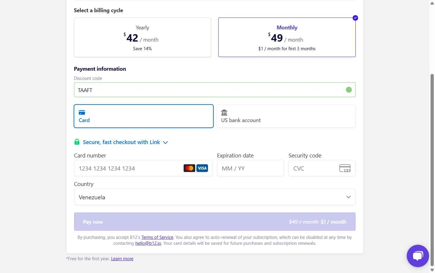Screen dimensions: 435x273
Task: Click the vertical scrollbar thumb
Action: click(x=432, y=170)
